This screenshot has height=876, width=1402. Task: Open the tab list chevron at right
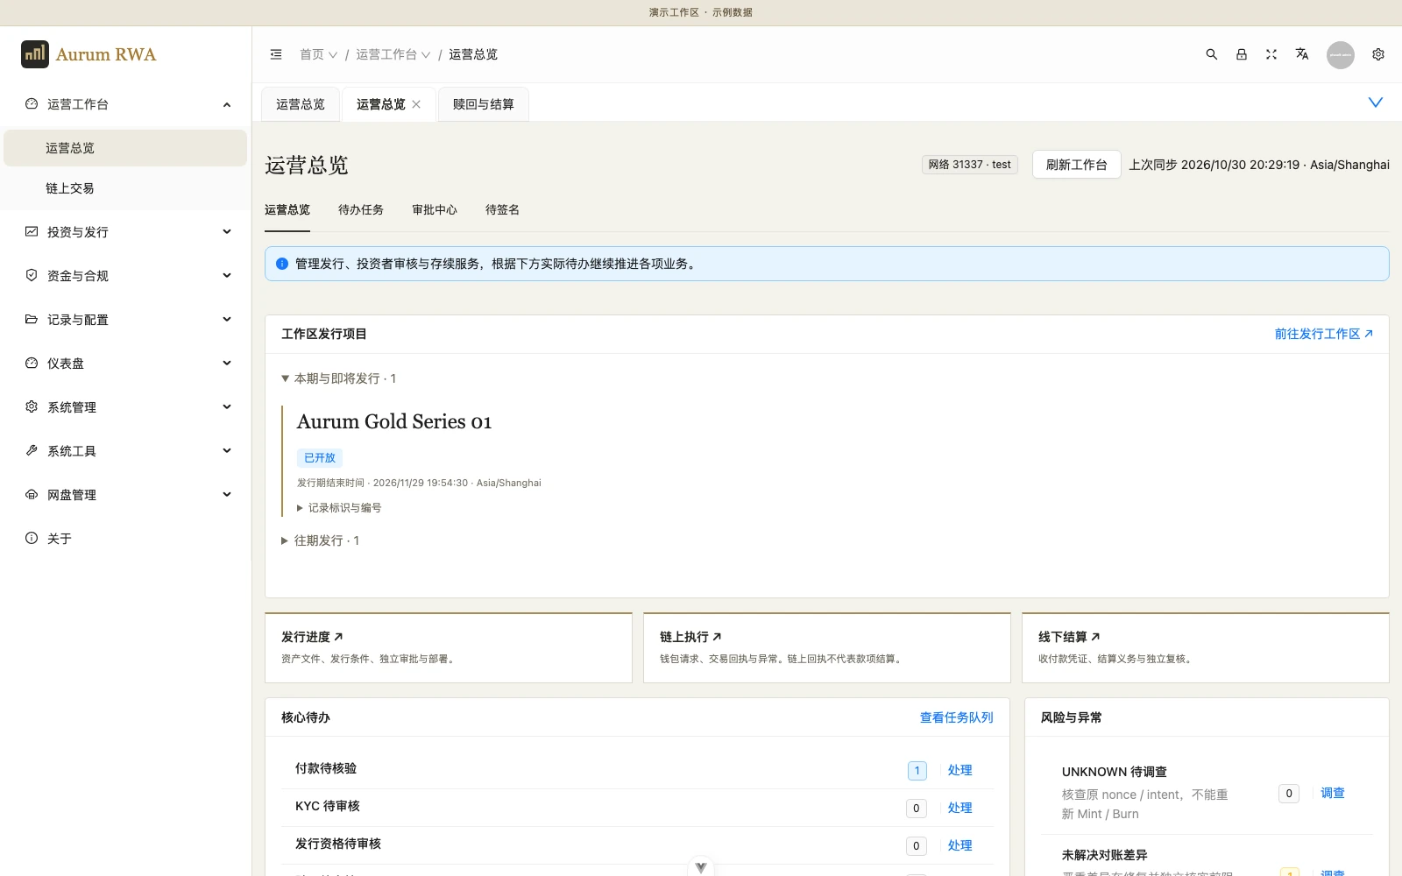1376,102
